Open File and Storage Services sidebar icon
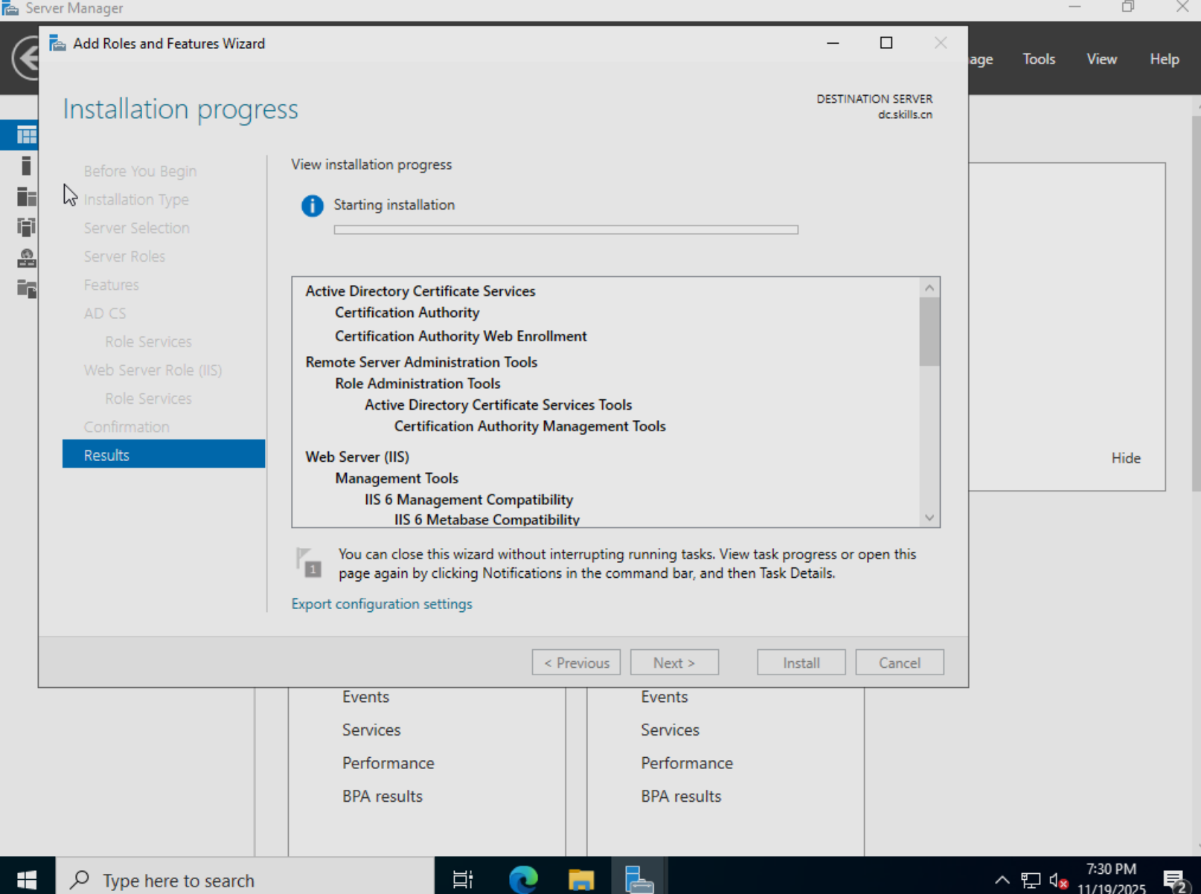This screenshot has height=894, width=1201. (x=27, y=289)
